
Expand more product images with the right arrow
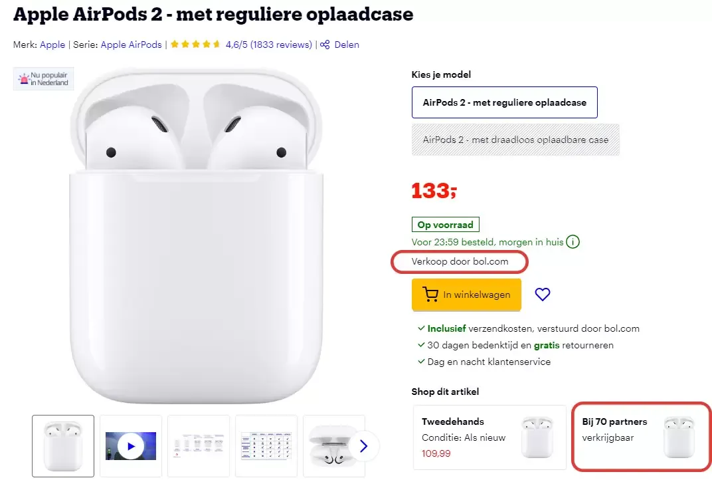point(363,446)
